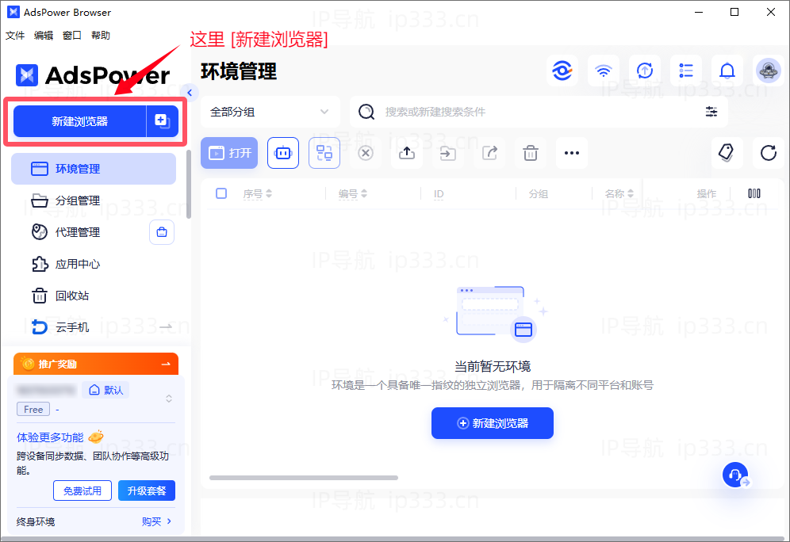Click the 操作 column header

click(707, 194)
